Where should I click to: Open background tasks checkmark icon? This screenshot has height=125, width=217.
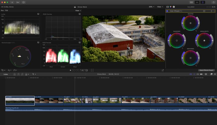coord(24,2)
